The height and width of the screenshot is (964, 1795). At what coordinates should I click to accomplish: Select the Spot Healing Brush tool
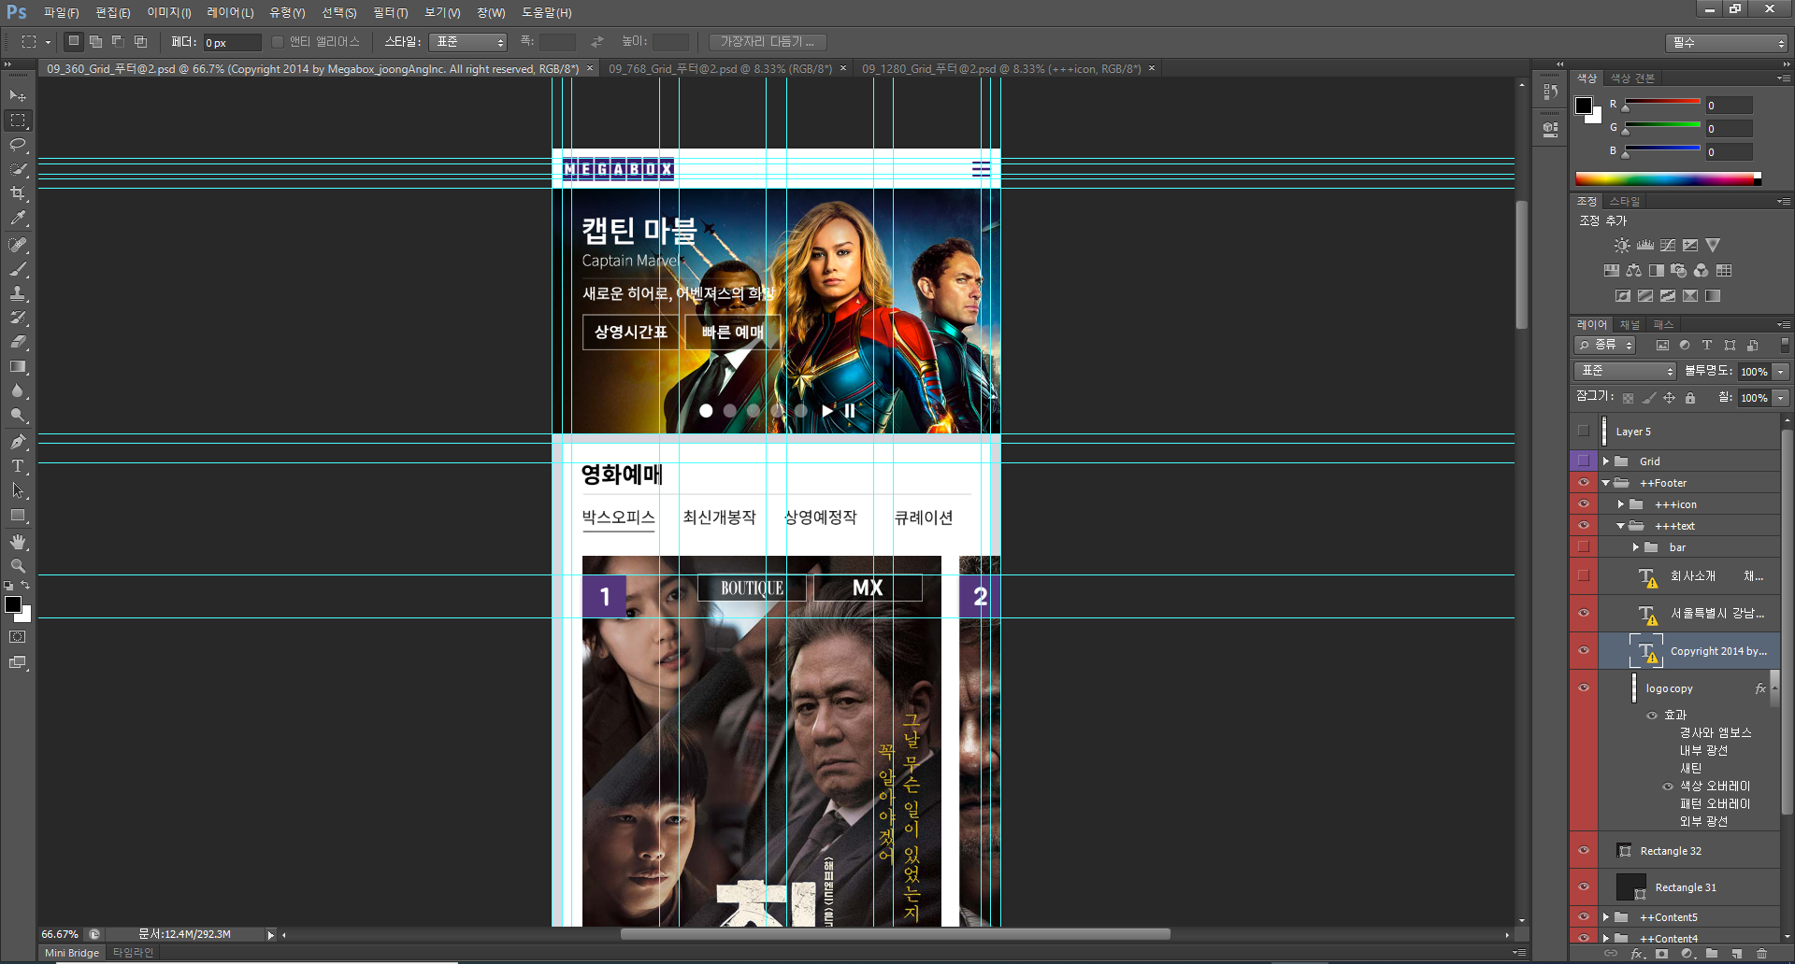pyautogui.click(x=18, y=245)
